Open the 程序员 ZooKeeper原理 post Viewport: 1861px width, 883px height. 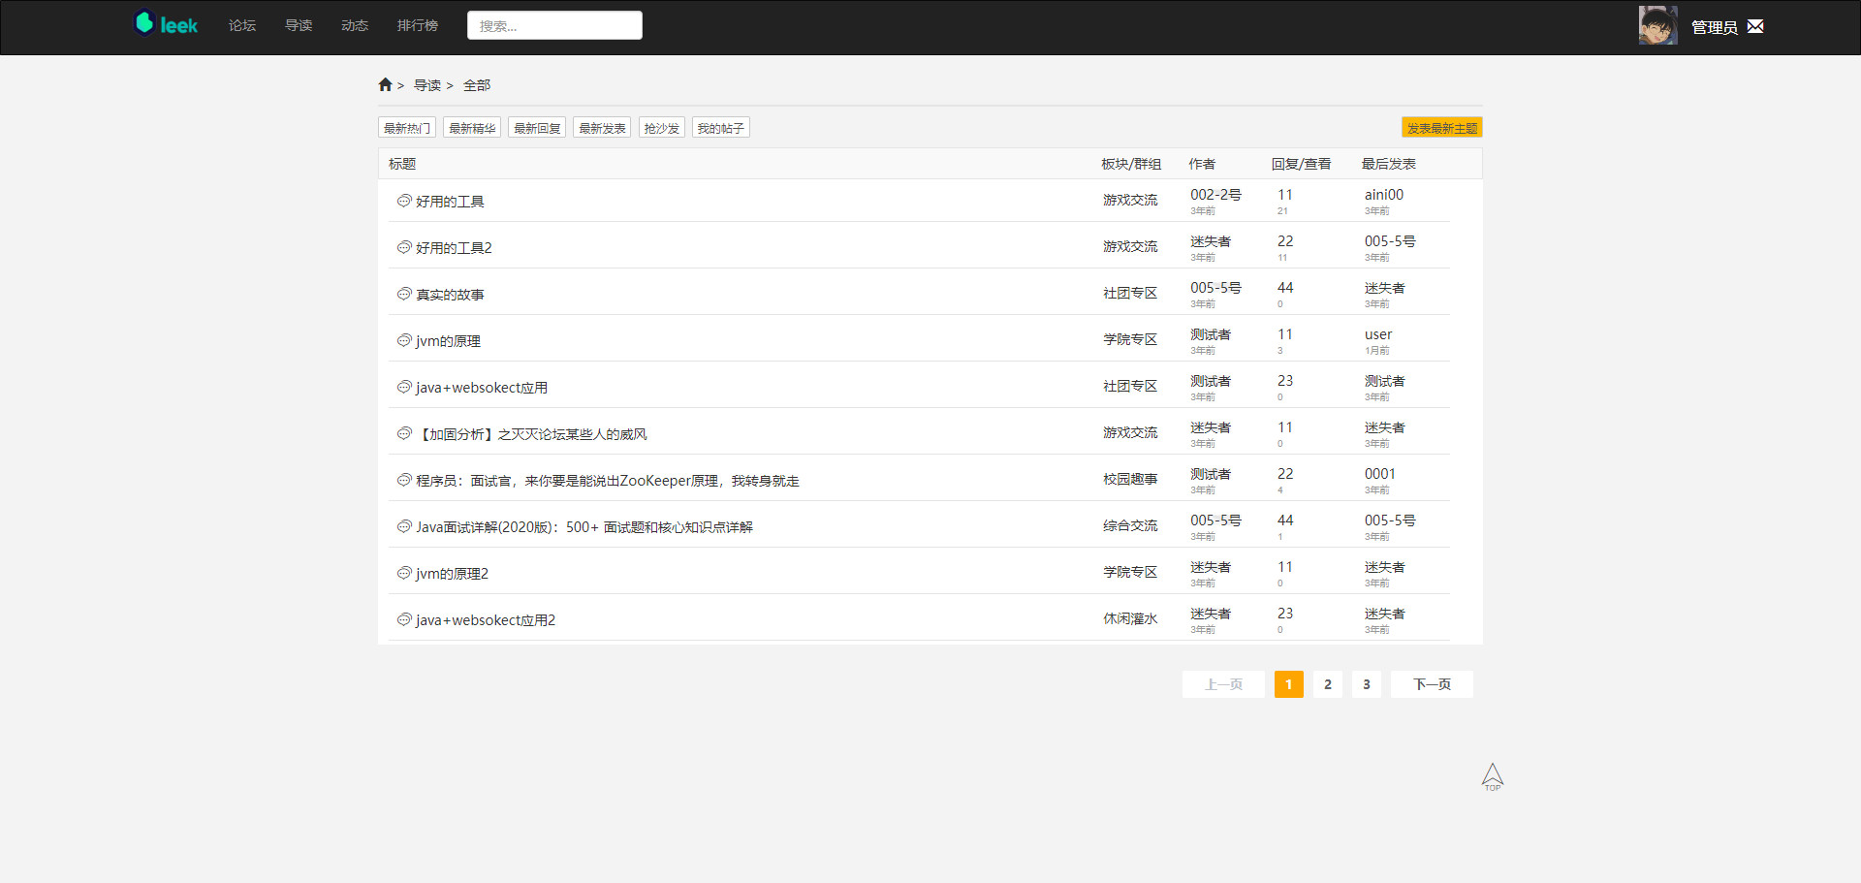[608, 481]
